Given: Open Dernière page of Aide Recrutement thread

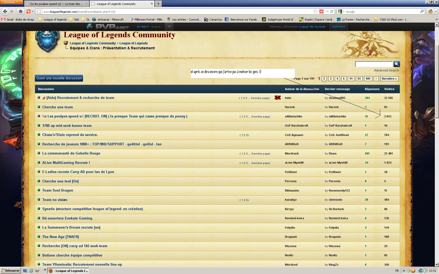Looking at the screenshot, I should 260,98.
